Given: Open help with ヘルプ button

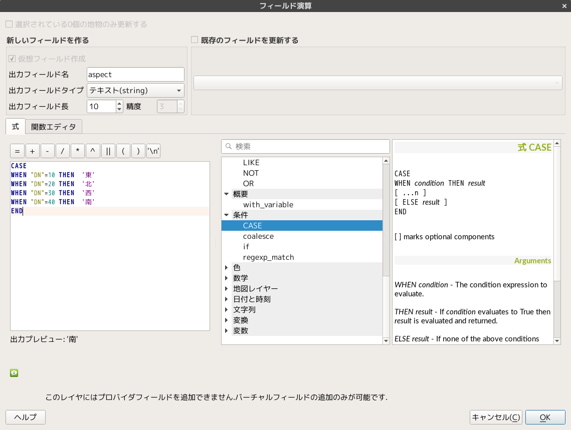Looking at the screenshot, I should (x=26, y=417).
